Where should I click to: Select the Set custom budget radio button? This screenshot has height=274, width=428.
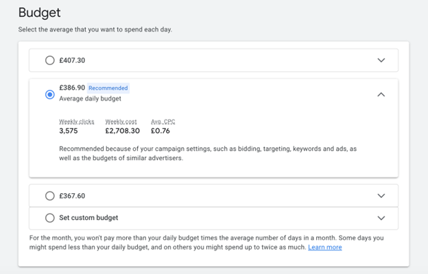49,218
